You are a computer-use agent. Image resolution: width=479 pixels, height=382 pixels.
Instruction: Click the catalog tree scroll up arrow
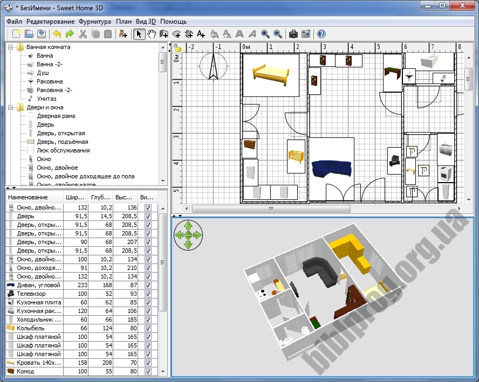(x=163, y=47)
